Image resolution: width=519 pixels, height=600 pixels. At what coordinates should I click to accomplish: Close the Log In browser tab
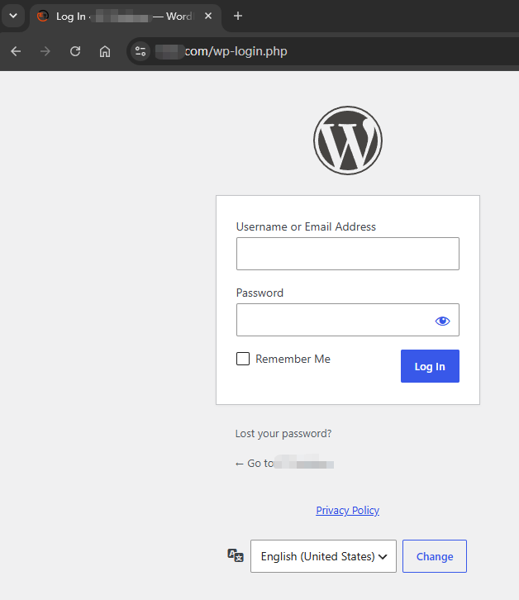208,16
